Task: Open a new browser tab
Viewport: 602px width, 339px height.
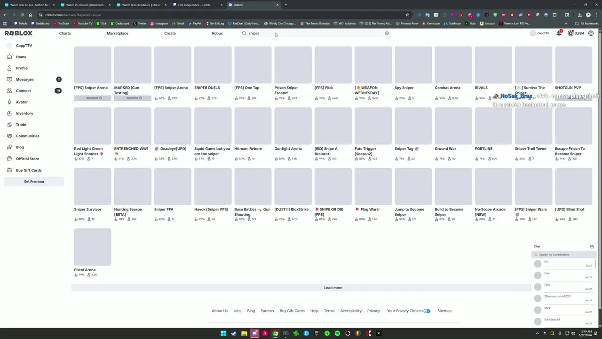Action: click(x=286, y=5)
